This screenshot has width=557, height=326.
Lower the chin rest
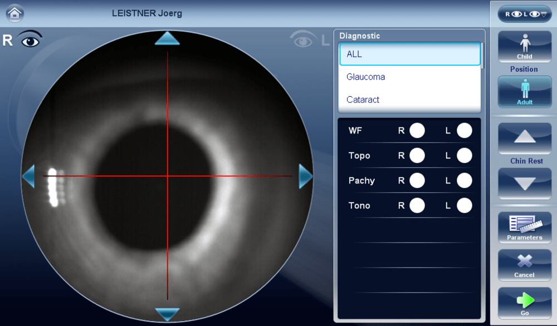(x=524, y=183)
